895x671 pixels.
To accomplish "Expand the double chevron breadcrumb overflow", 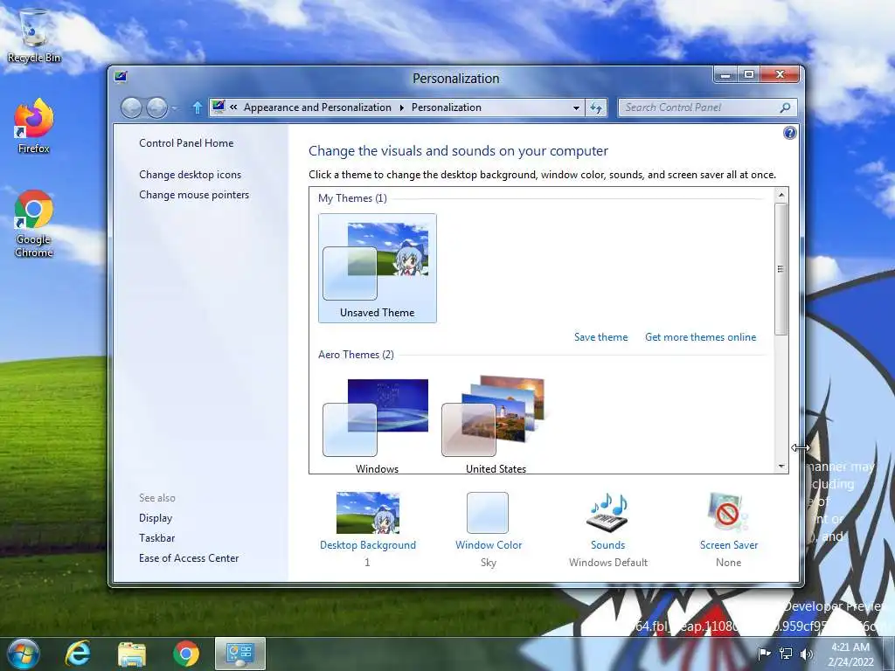I will click(x=233, y=107).
